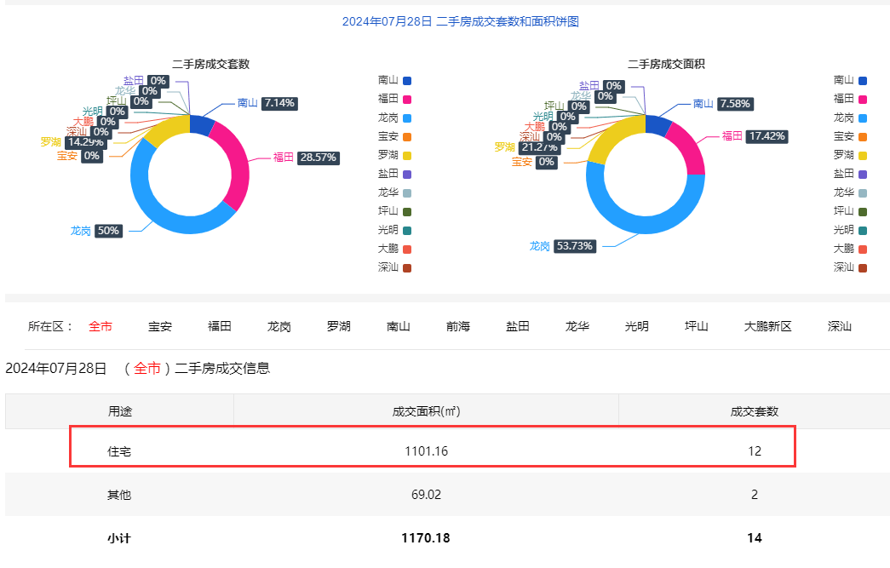Click the 成交面积(㎡) column header

(x=426, y=411)
